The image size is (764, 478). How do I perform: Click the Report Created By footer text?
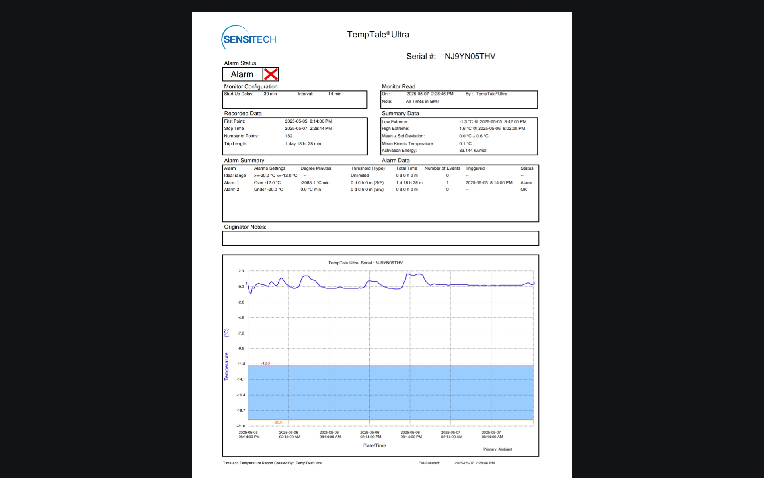click(x=272, y=463)
